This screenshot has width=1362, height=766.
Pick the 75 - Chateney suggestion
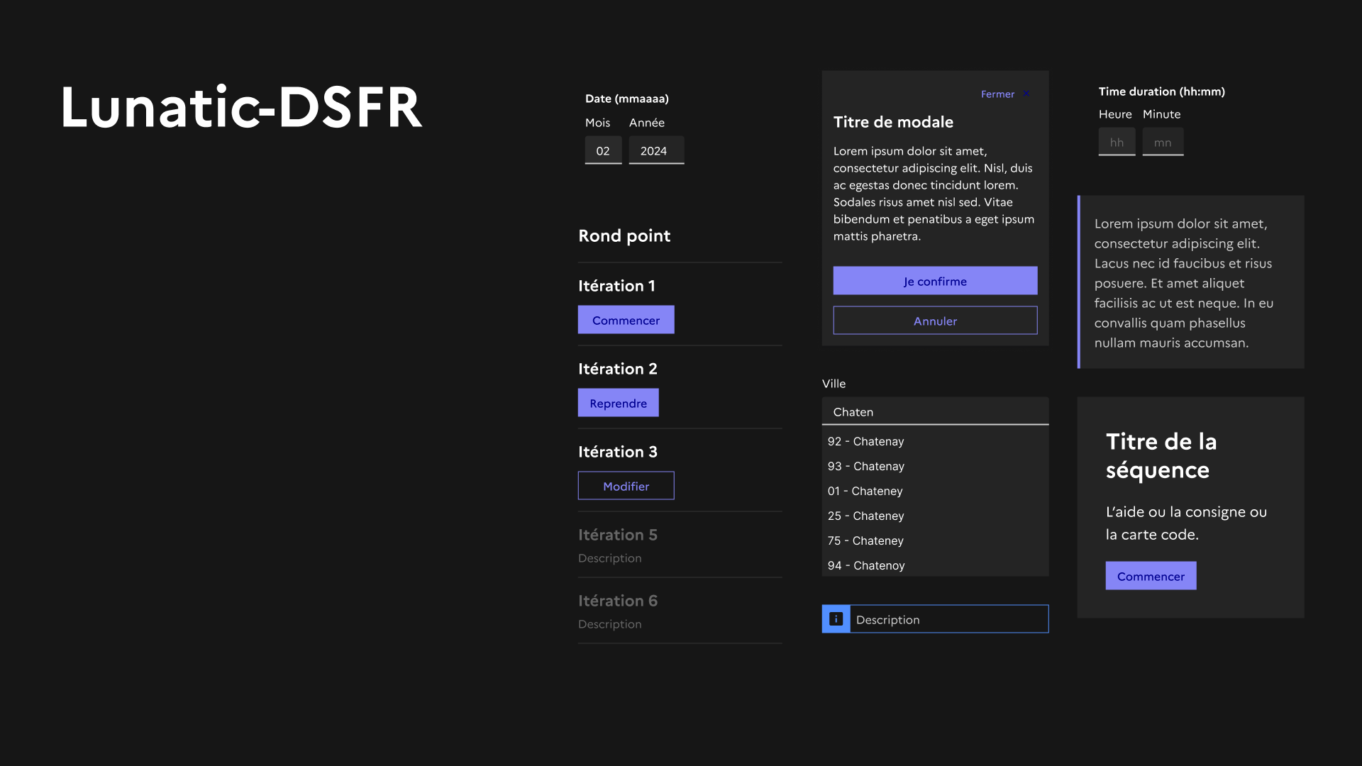[x=865, y=540]
